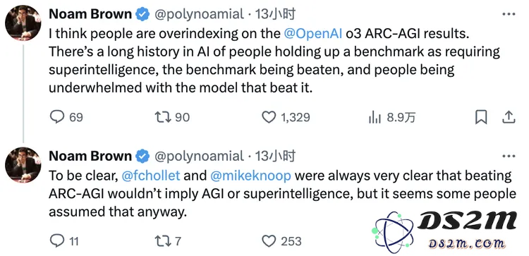Like the tweet with 1,329 likes

click(286, 117)
